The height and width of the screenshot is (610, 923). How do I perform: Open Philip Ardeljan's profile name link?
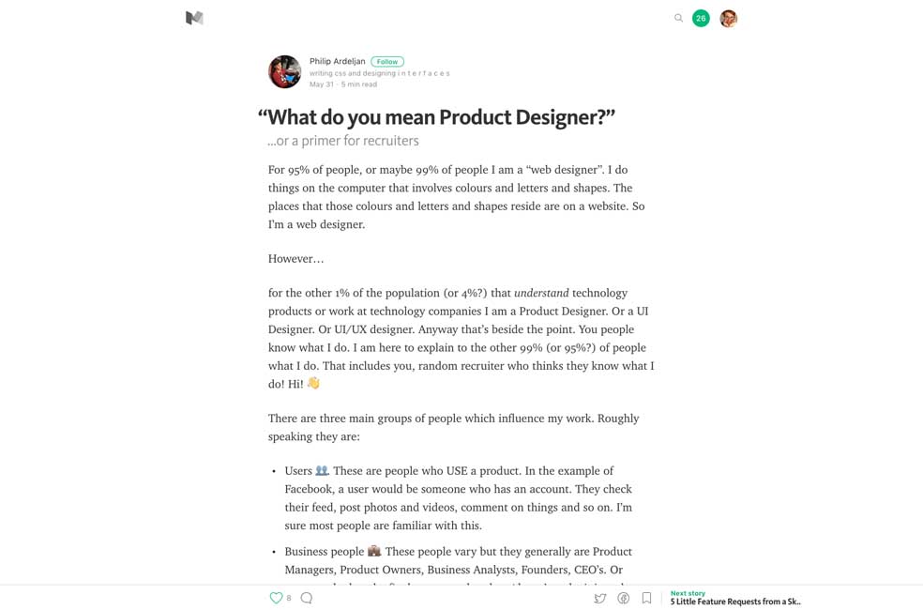pyautogui.click(x=338, y=62)
